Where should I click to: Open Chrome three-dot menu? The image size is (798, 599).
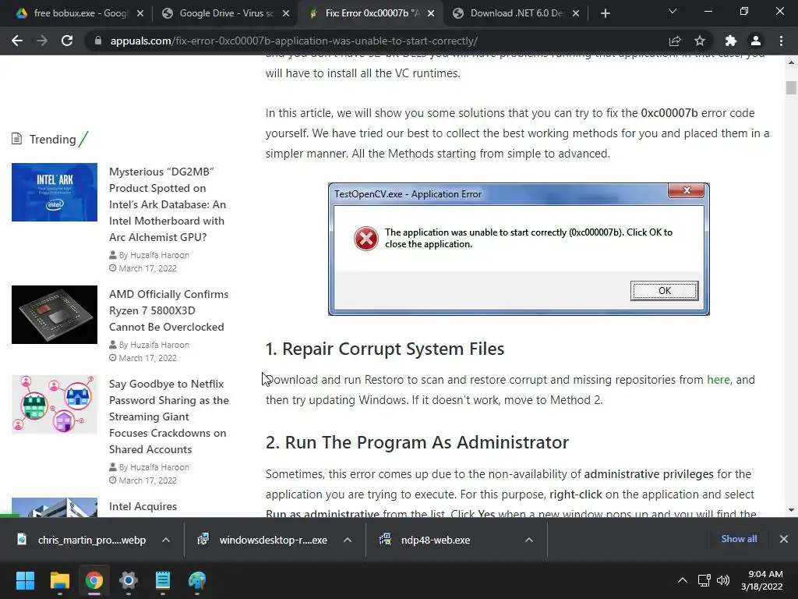click(x=781, y=41)
